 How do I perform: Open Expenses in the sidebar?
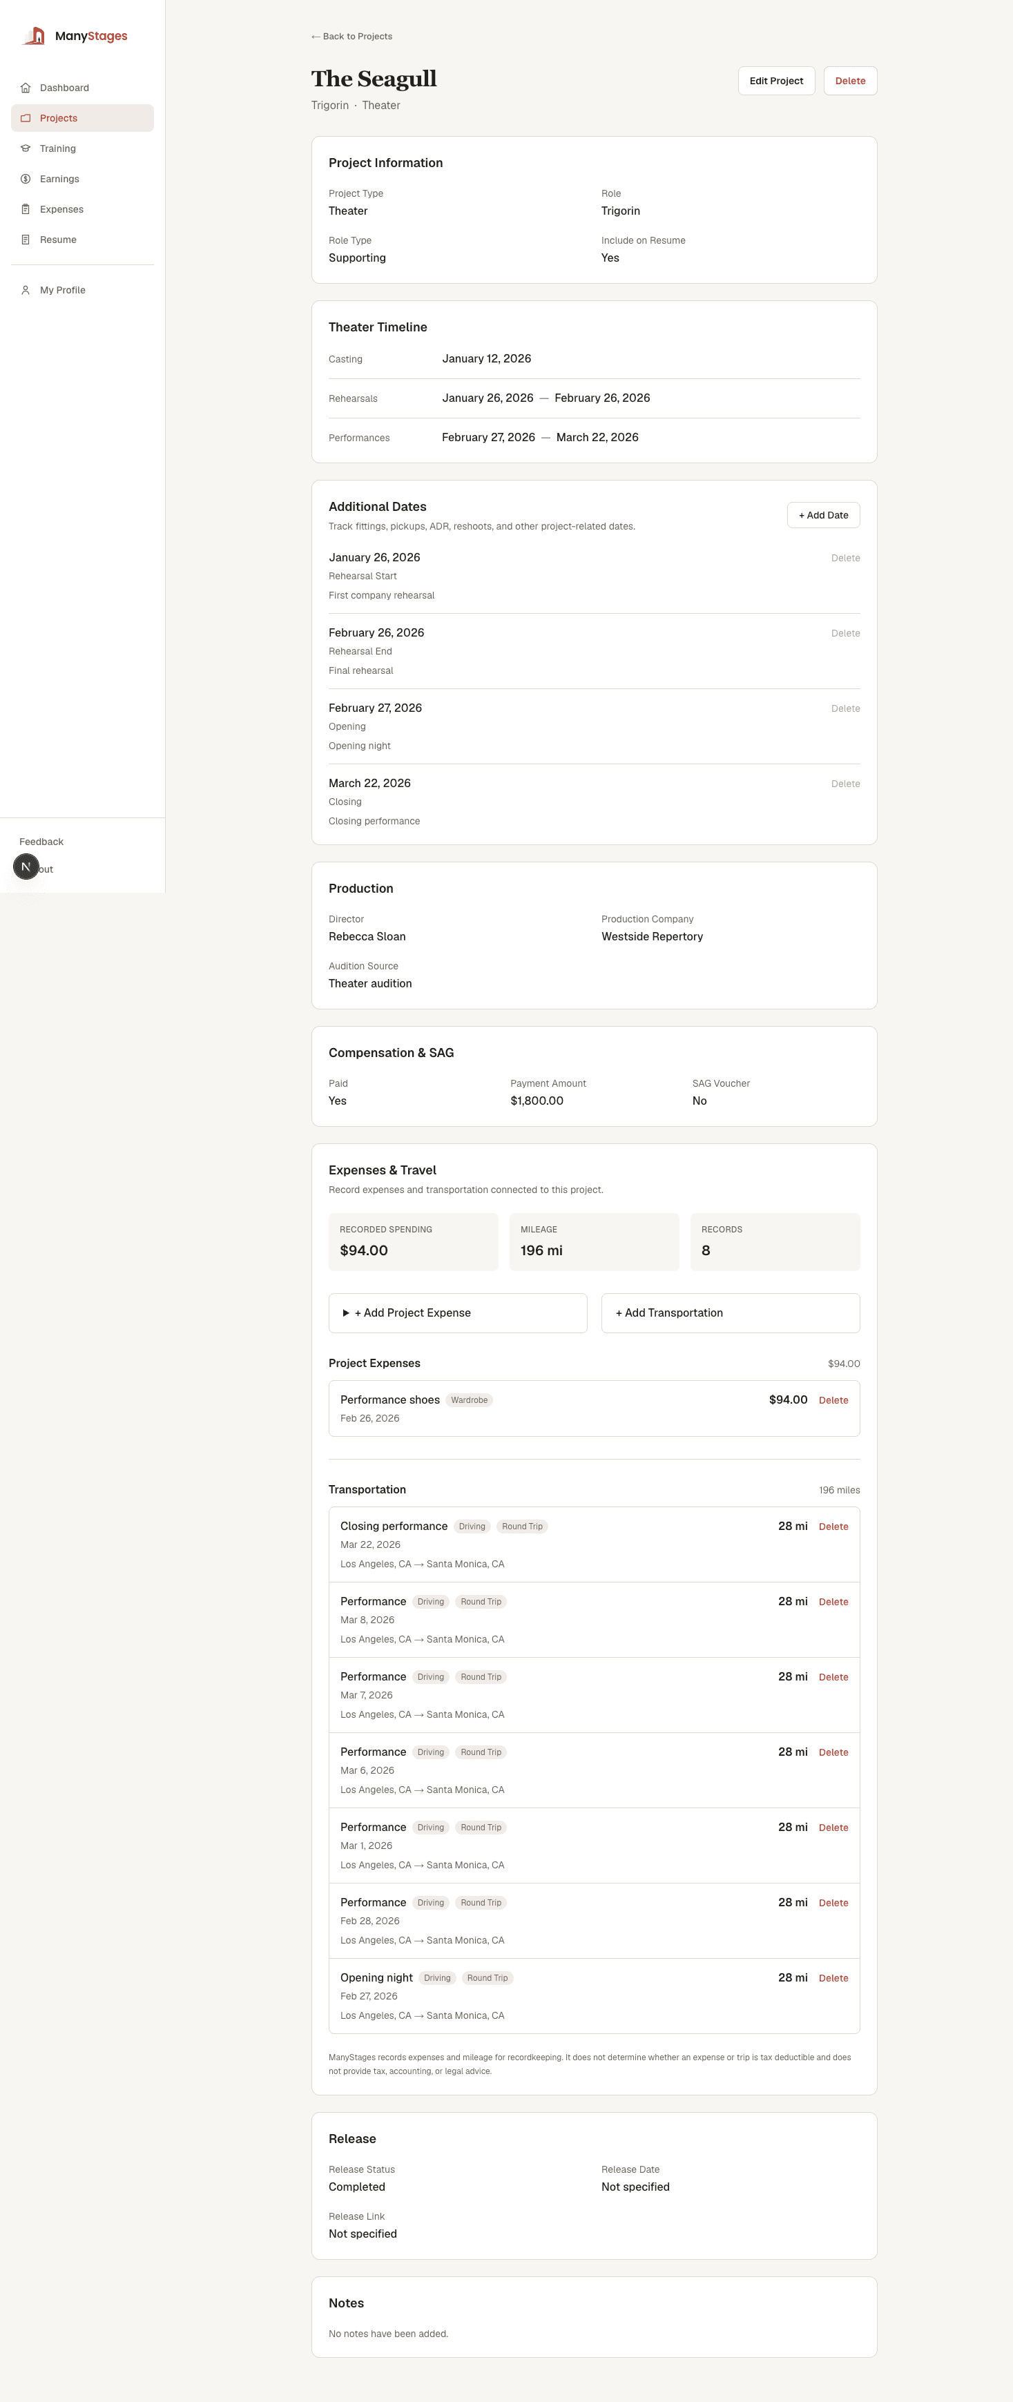(x=82, y=209)
